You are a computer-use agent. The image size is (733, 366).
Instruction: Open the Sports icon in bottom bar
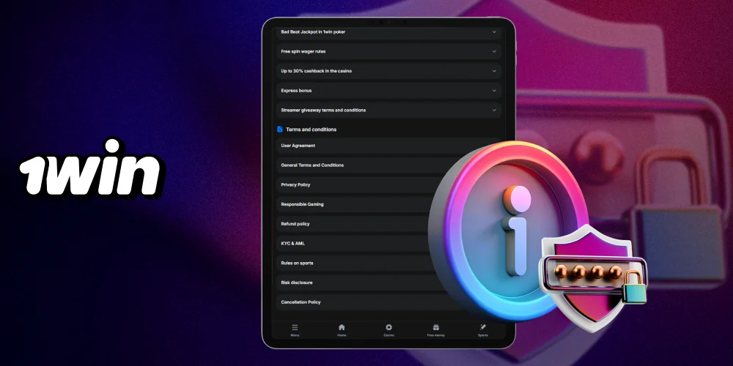pyautogui.click(x=483, y=327)
